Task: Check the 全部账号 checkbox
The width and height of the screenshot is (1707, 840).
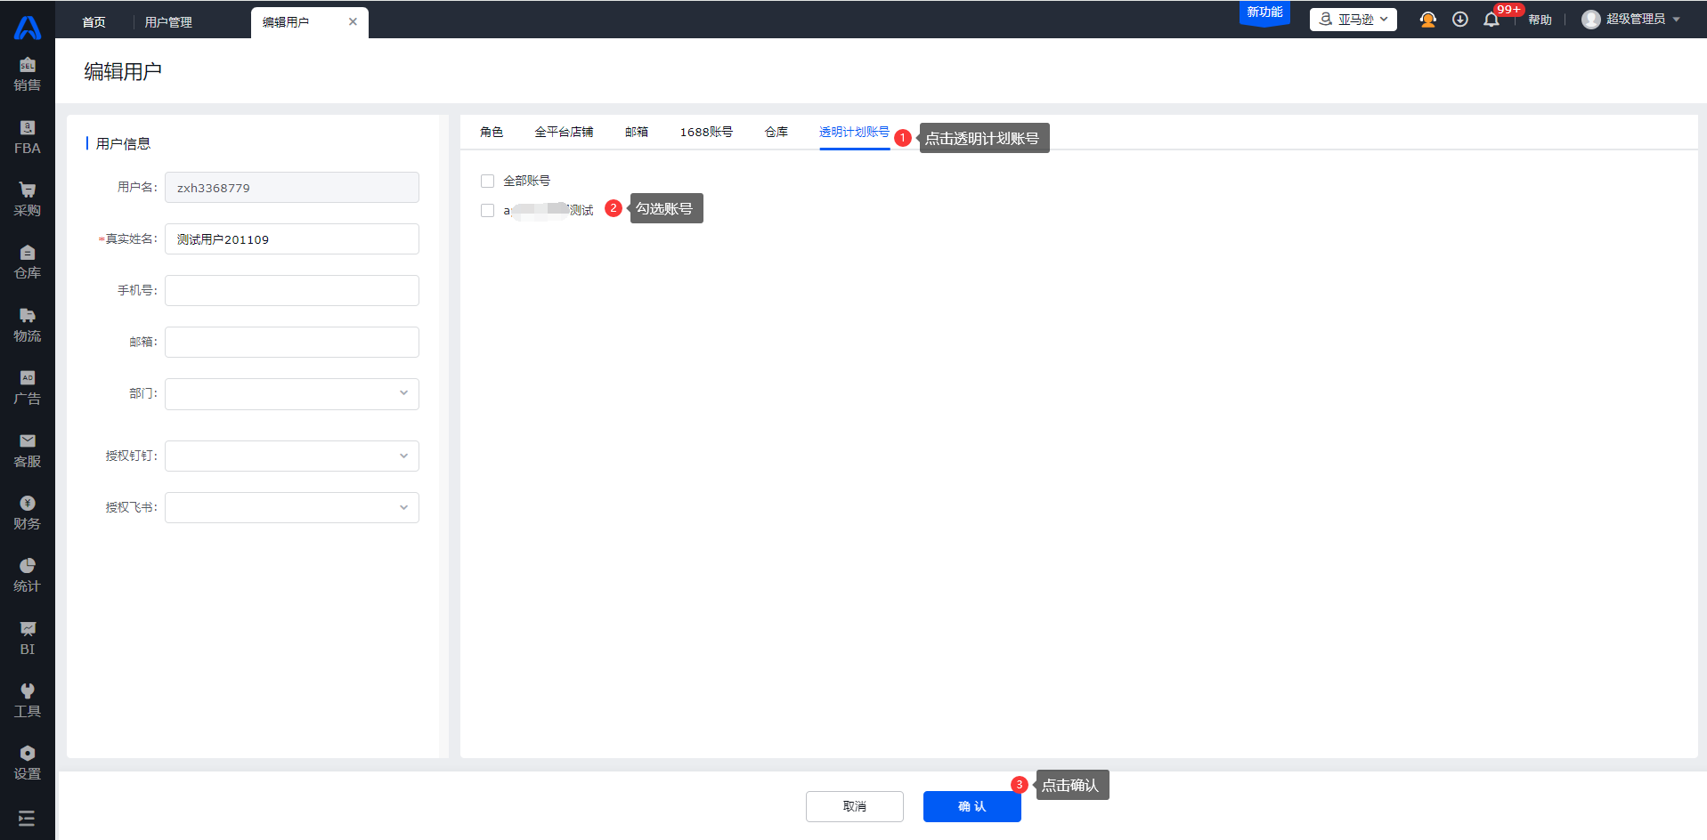Action: point(487,182)
